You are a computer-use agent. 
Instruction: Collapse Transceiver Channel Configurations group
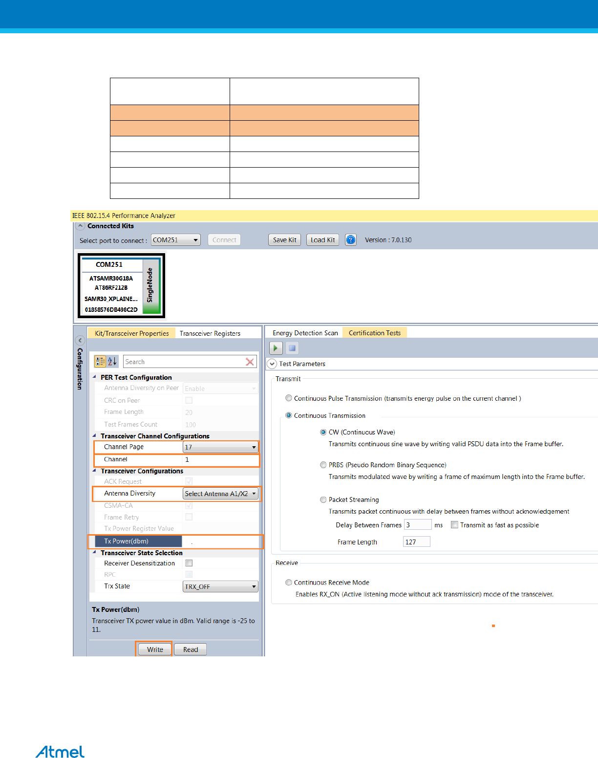pyautogui.click(x=95, y=435)
